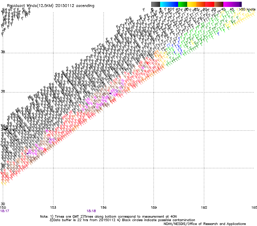Click latitude label '30' on left axis
The image size is (257, 226).
pos(3,204)
